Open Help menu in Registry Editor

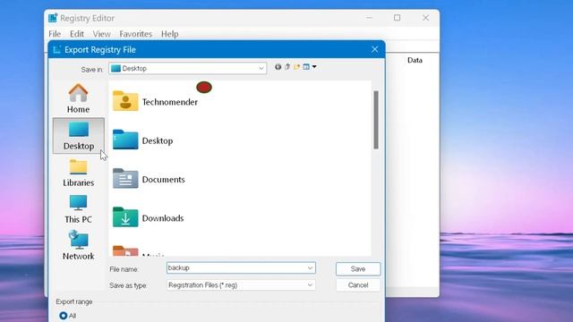169,34
